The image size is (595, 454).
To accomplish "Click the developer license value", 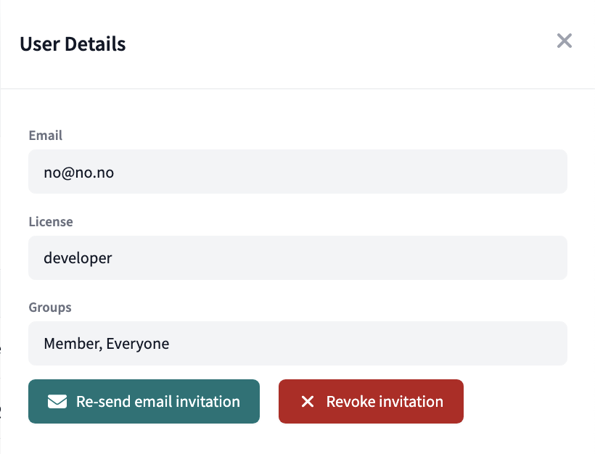I will 78,257.
